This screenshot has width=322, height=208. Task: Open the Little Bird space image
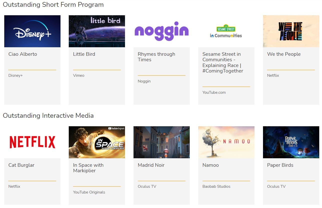click(x=97, y=31)
